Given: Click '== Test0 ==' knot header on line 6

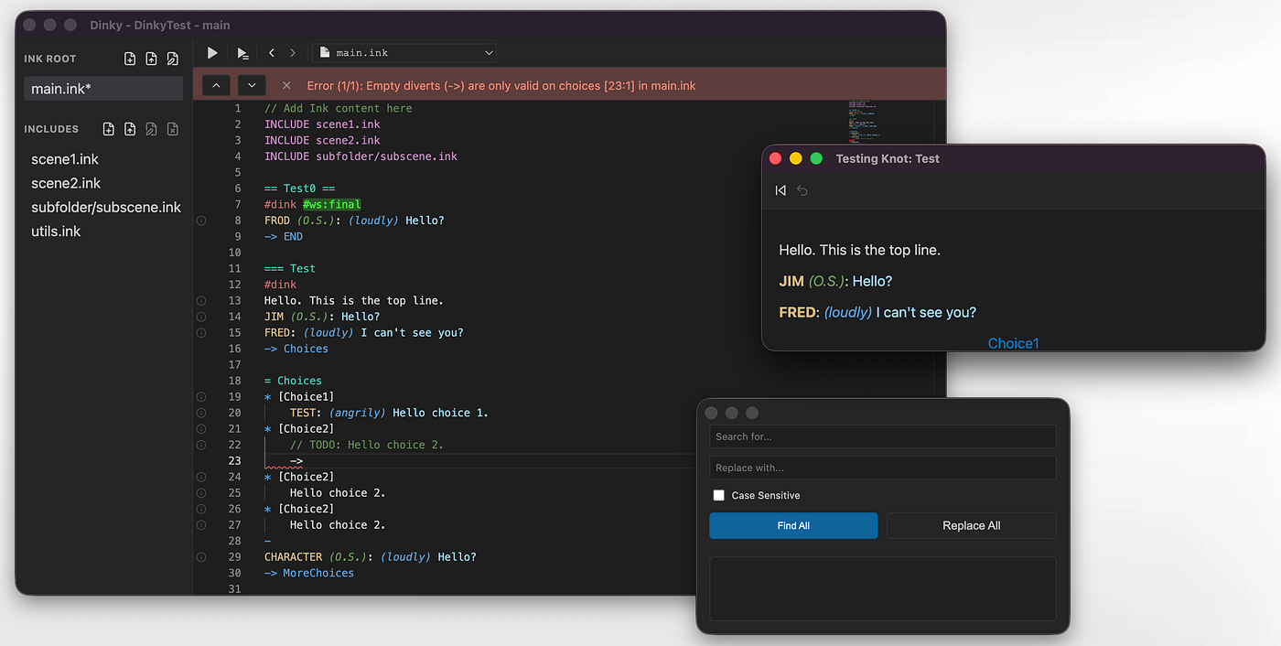Looking at the screenshot, I should 299,188.
